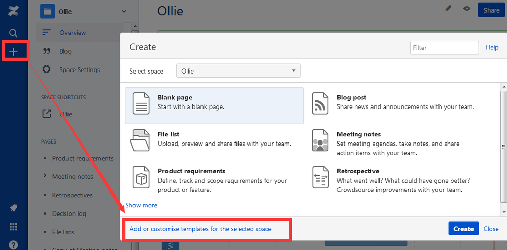Screen dimensions: 507x250
Task: Click the Meeting notes template title
Action: [359, 134]
